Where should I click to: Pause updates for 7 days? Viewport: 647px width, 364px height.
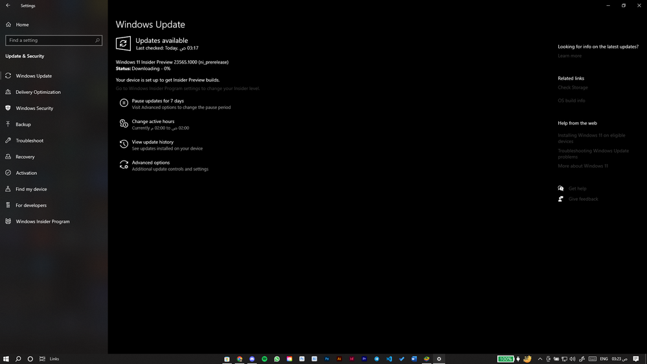point(175,104)
